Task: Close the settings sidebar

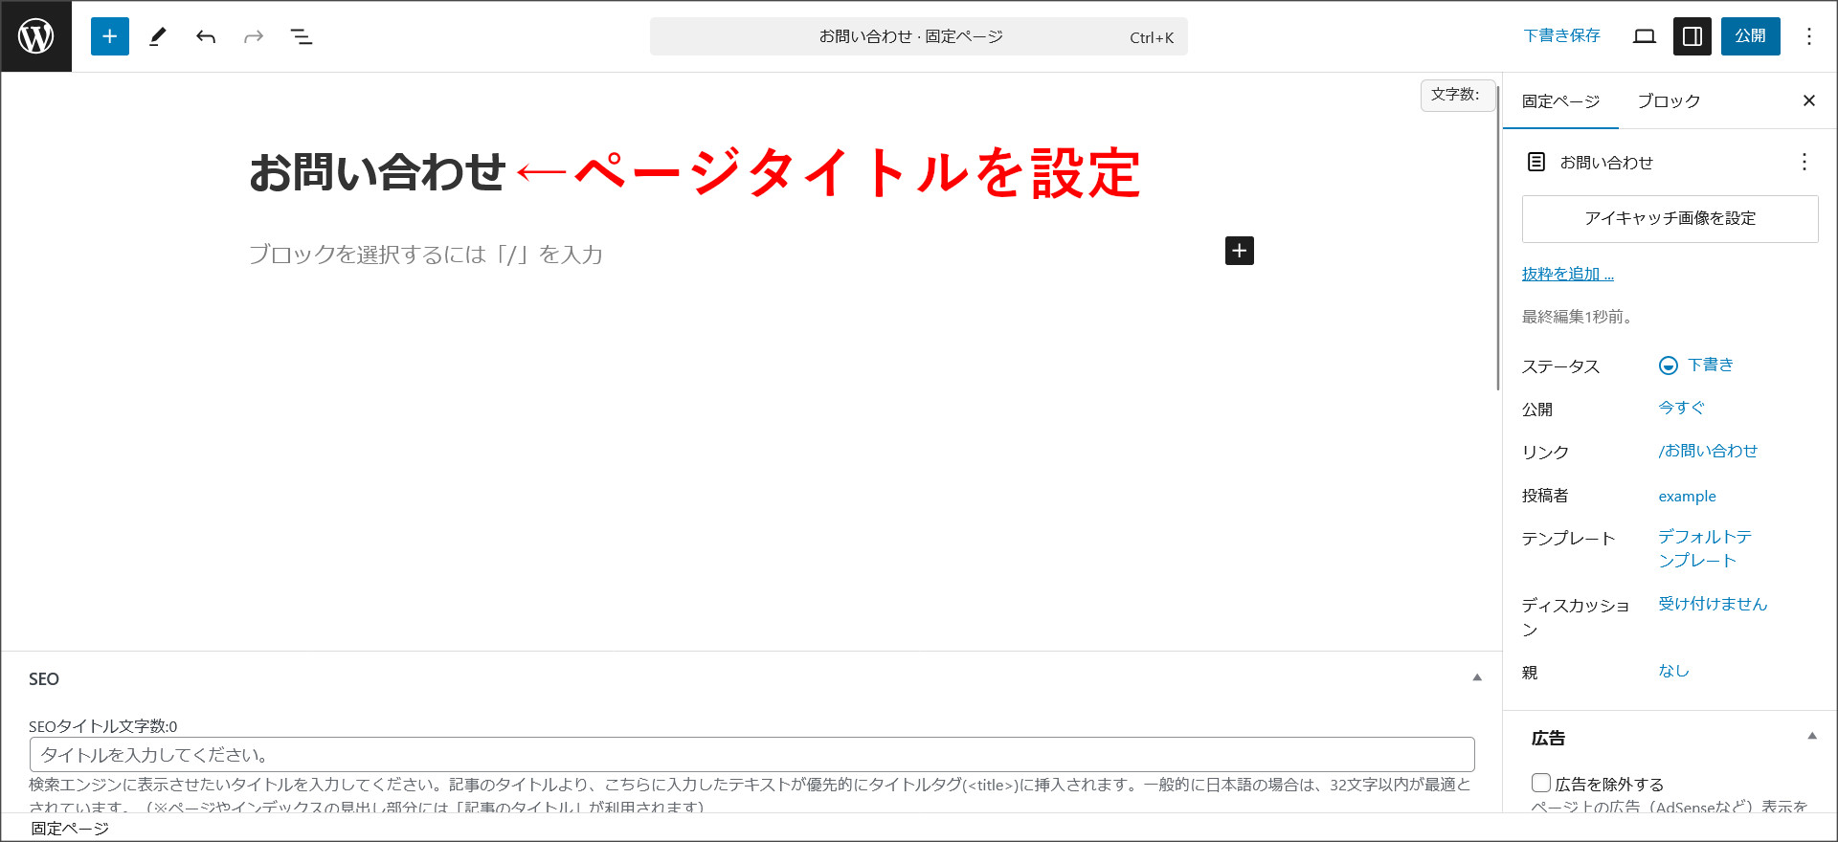Action: [1809, 100]
